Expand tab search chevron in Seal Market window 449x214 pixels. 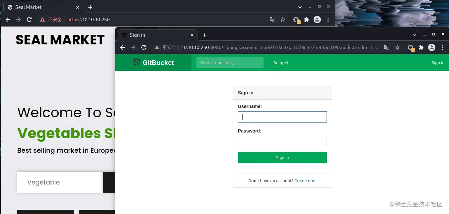click(300, 7)
